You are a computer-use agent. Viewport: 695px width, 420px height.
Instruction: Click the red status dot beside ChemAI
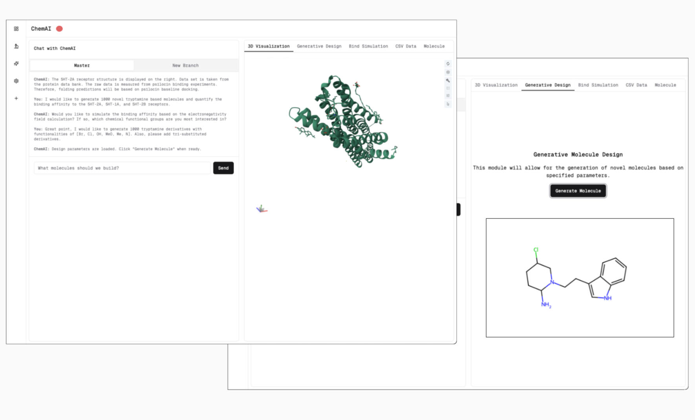click(x=59, y=29)
